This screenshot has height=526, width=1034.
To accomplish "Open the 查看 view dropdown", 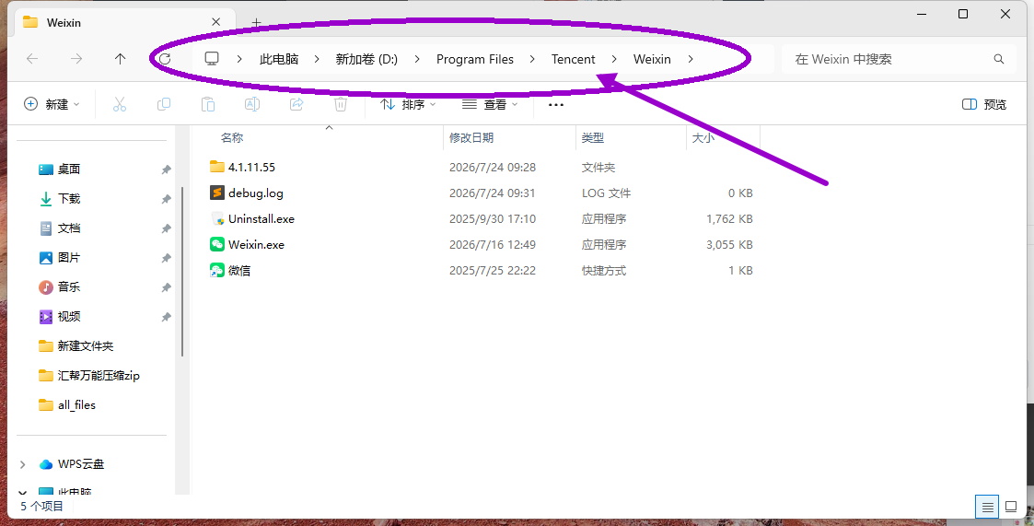I will tap(490, 104).
